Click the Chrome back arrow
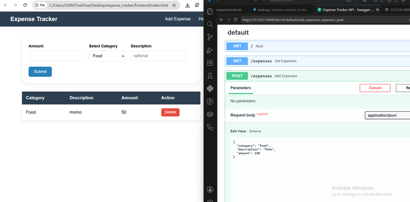 pyautogui.click(x=6, y=5)
